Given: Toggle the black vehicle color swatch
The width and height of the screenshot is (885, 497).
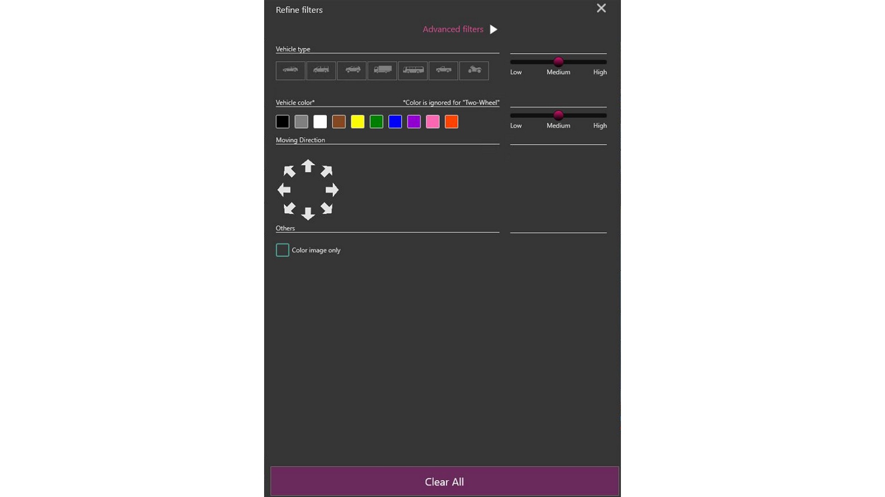Looking at the screenshot, I should [282, 121].
